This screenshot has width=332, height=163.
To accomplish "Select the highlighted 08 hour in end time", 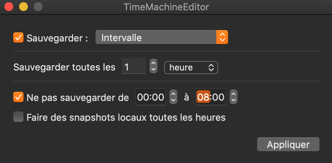I will [203, 97].
